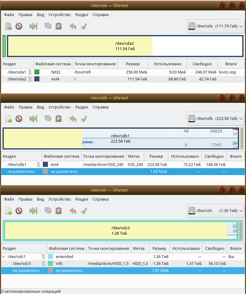This screenshot has height=294, width=246.
Task: Click Delete partition icon in /dev/sda window
Action: (x=19, y=26)
